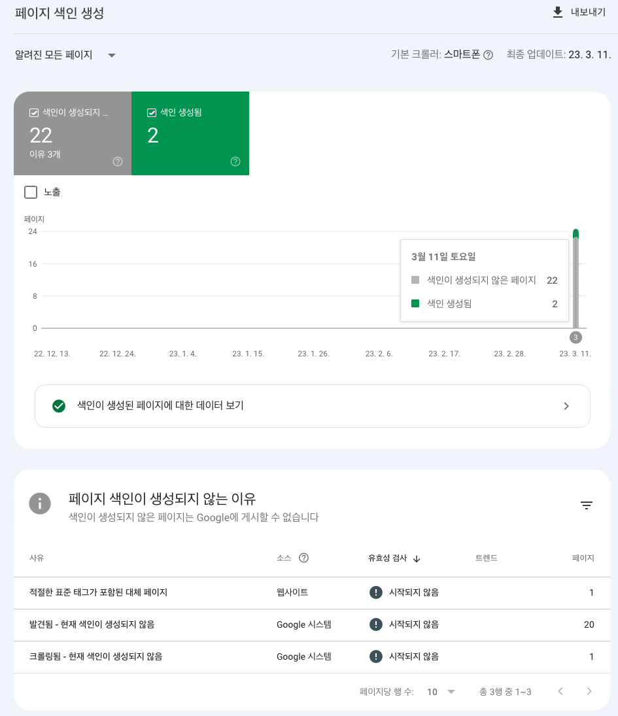Viewport: 618px width, 716px height.
Task: Toggle the 색인이 생성되지 checkbox on gray card
Action: (x=34, y=112)
